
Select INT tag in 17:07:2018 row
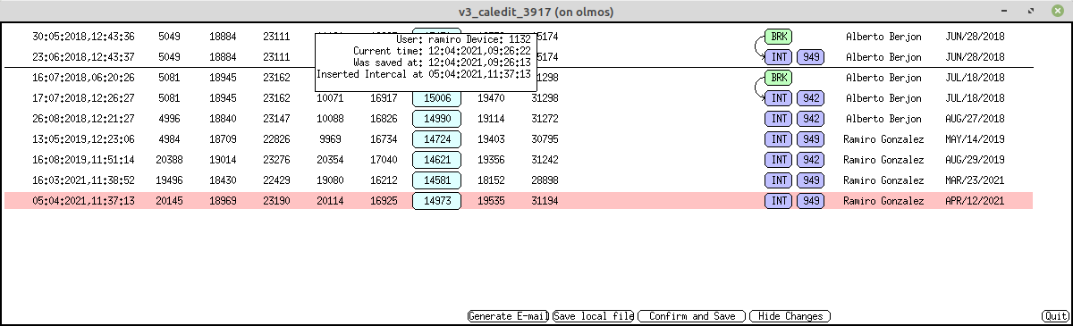click(779, 98)
